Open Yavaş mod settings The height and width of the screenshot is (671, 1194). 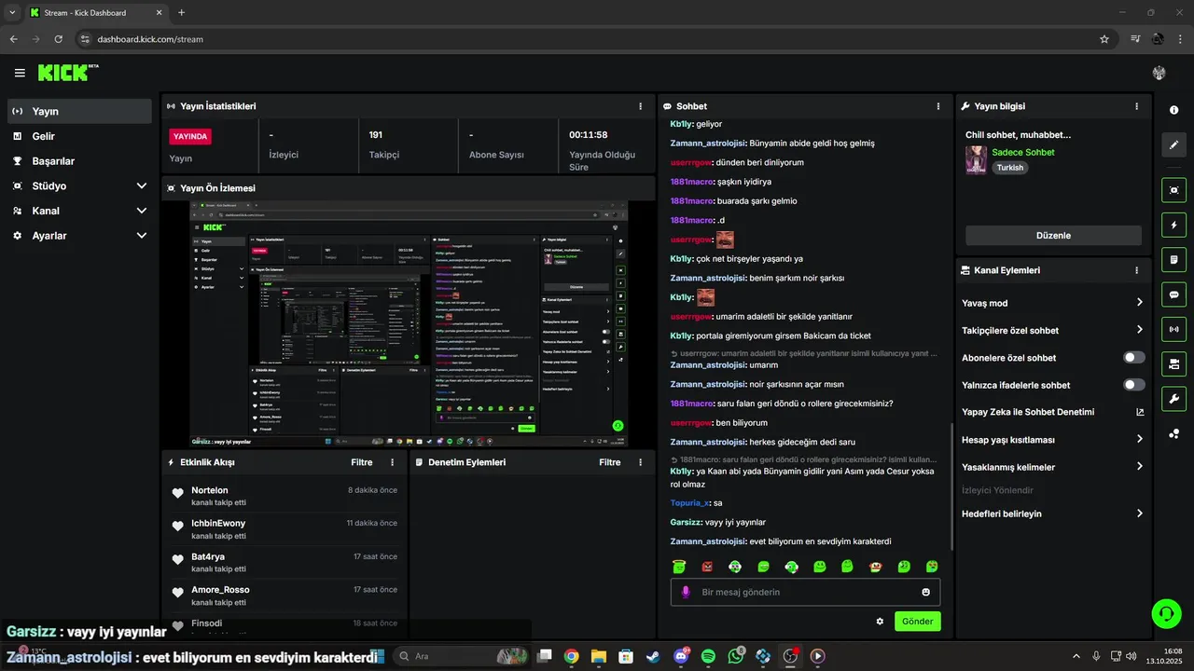point(1053,303)
